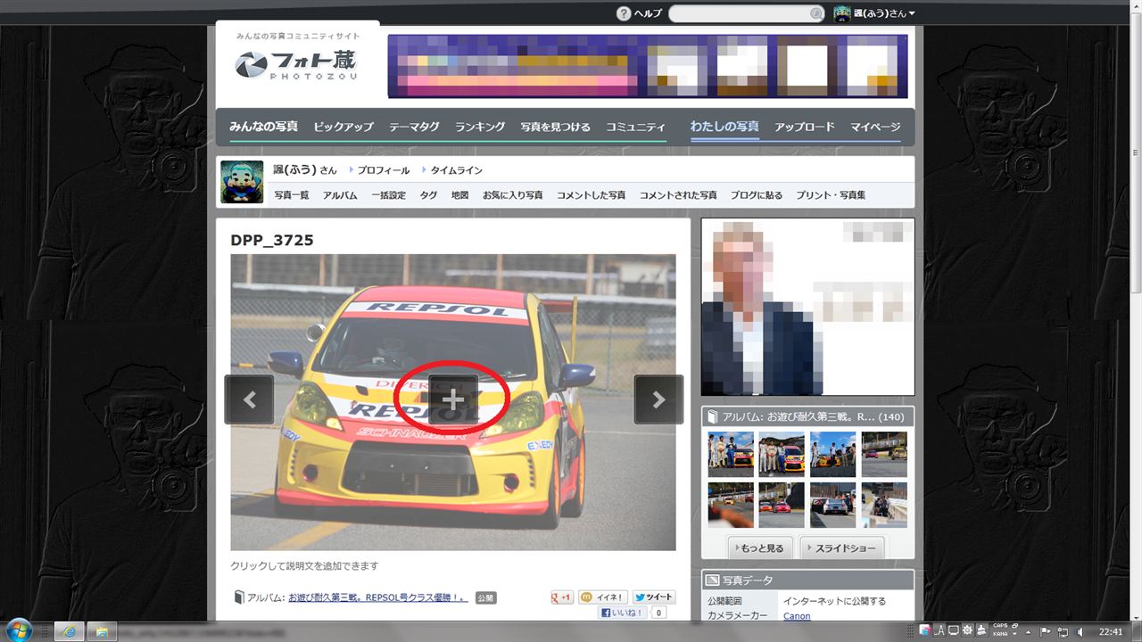The height and width of the screenshot is (642, 1142).
Task: Open プロフィール link
Action: click(384, 170)
